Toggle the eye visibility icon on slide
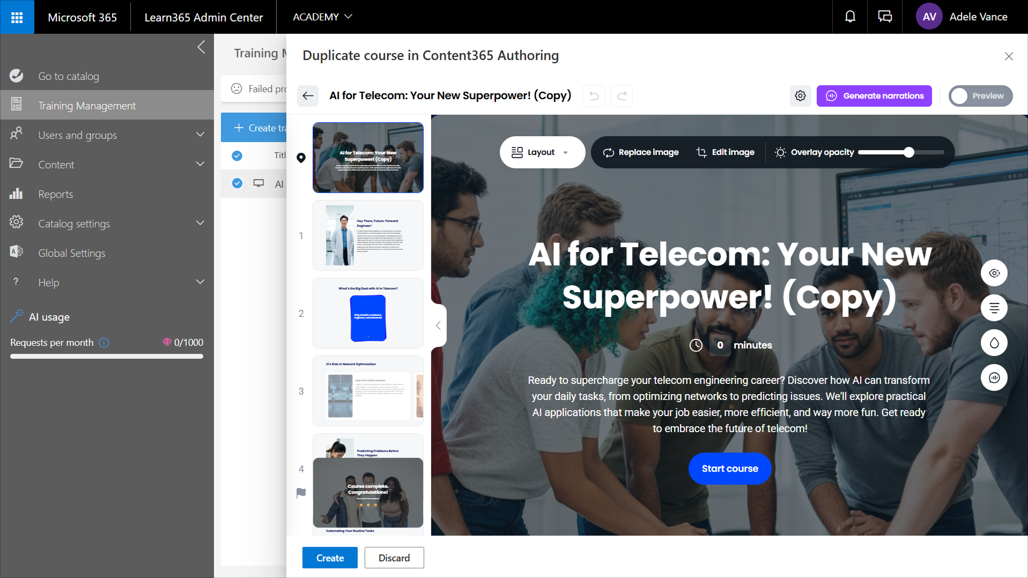Image resolution: width=1028 pixels, height=578 pixels. click(x=994, y=273)
